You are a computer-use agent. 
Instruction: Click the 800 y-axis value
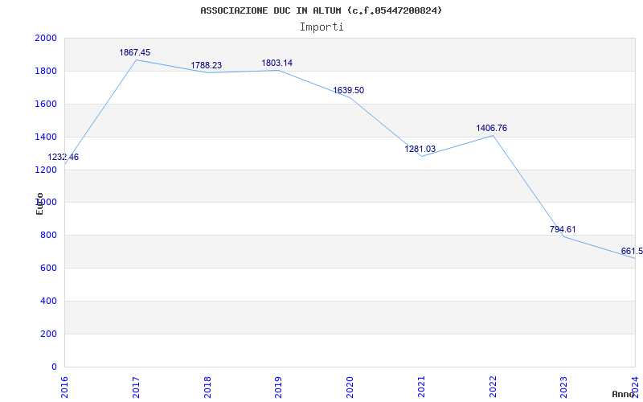point(49,236)
